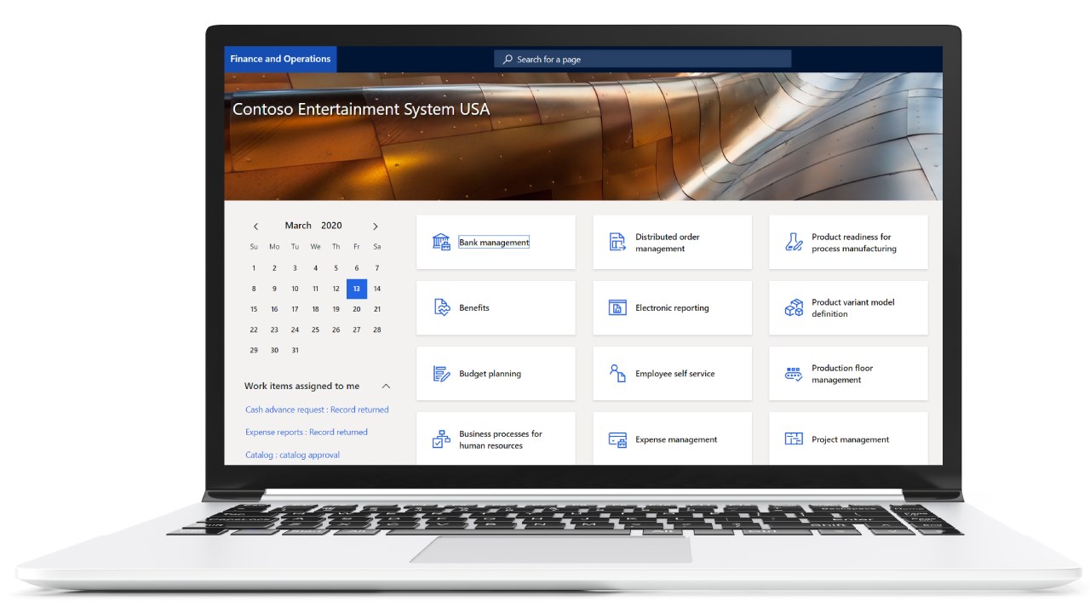The height and width of the screenshot is (613, 1090).
Task: Collapse Work items assigned to me section
Action: (386, 387)
